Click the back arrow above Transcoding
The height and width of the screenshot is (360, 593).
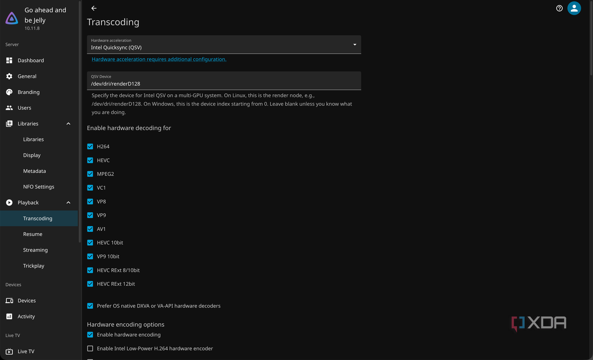click(x=94, y=8)
